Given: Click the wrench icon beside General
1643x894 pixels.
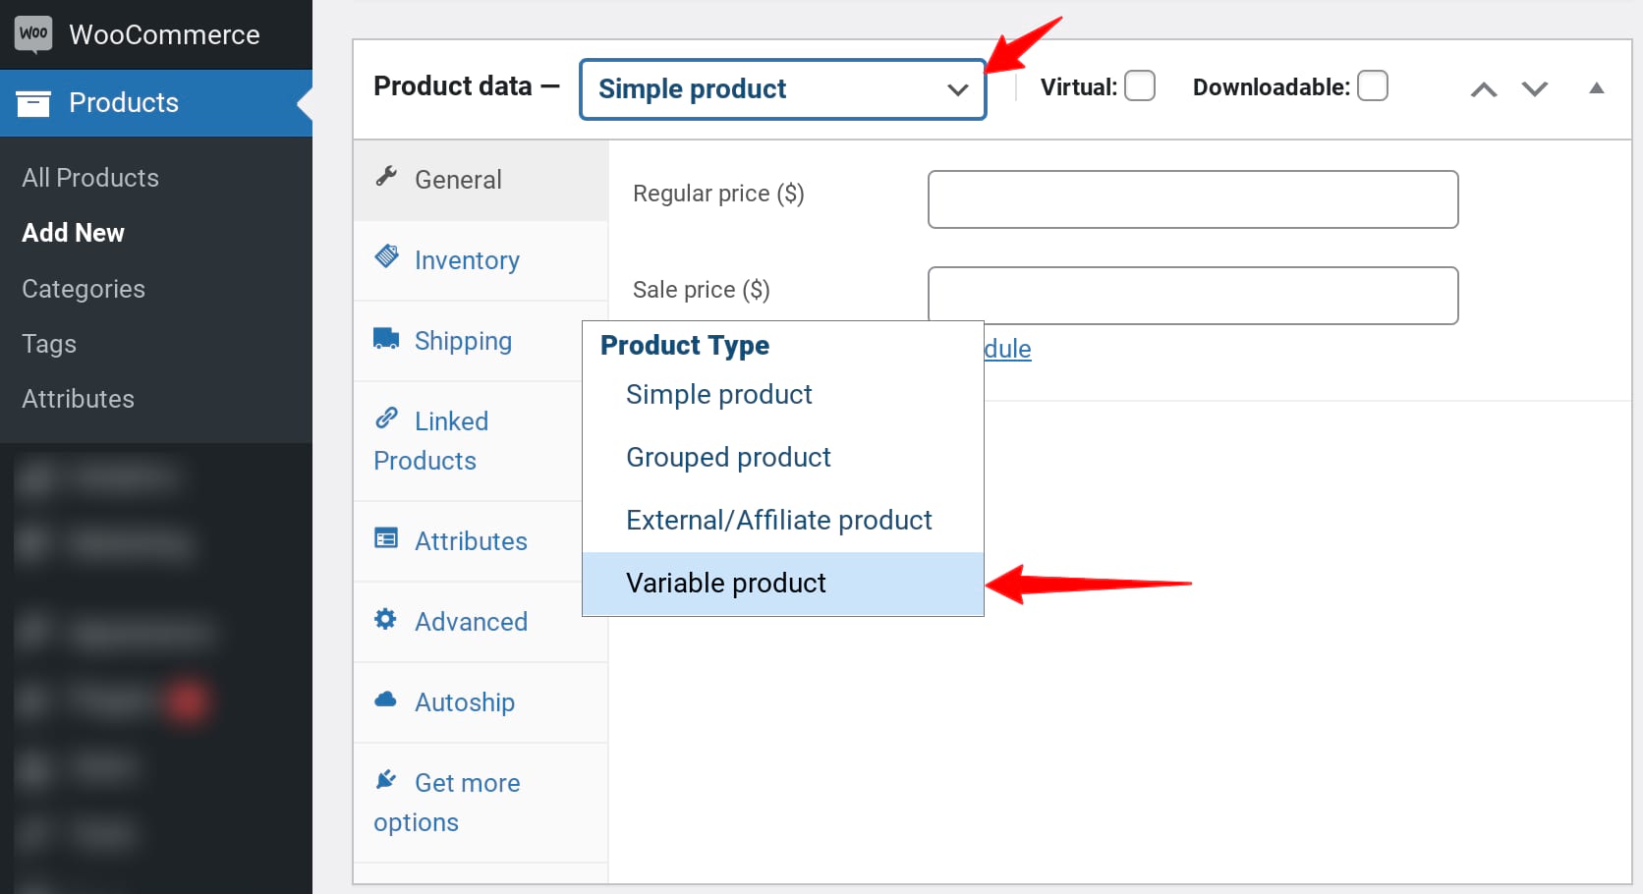Looking at the screenshot, I should pos(386,177).
